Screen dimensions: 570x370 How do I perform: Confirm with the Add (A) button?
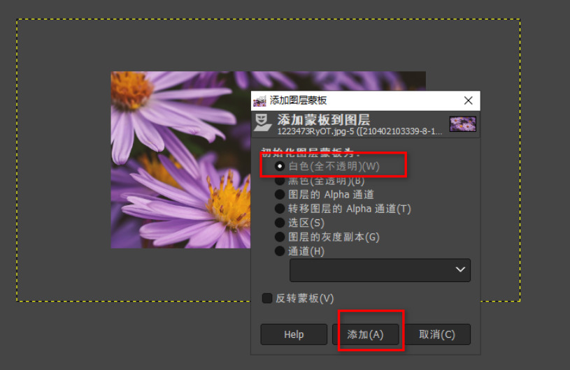pyautogui.click(x=365, y=334)
